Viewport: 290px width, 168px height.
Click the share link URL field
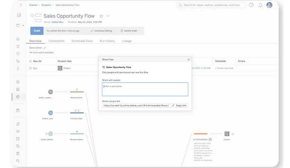click(x=136, y=105)
